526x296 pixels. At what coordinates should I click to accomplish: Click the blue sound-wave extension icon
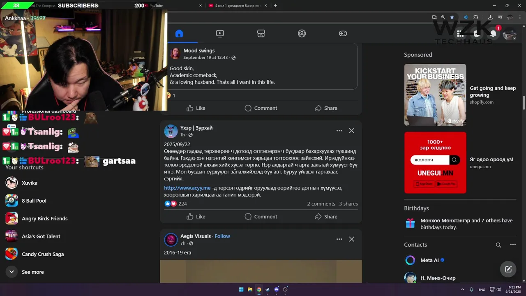tap(466, 17)
